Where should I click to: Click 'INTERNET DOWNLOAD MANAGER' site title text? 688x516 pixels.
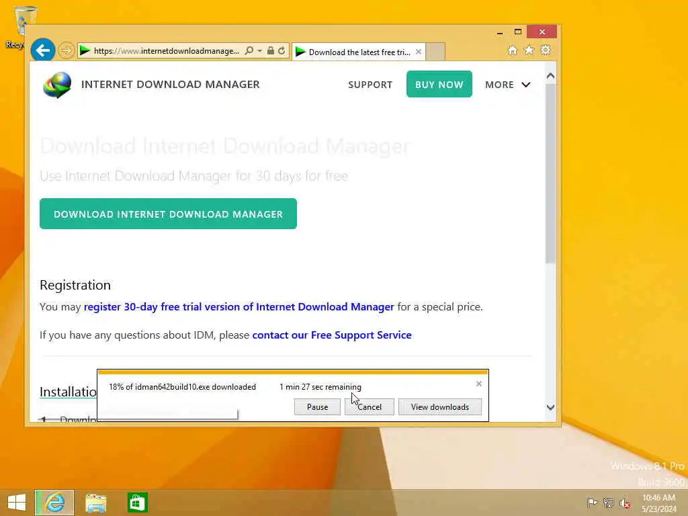click(x=170, y=84)
